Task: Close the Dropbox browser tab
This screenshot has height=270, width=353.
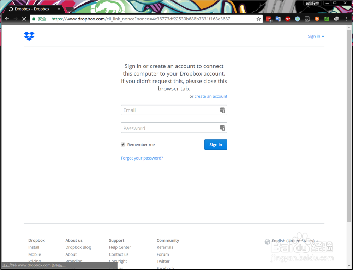Action: [x=59, y=9]
